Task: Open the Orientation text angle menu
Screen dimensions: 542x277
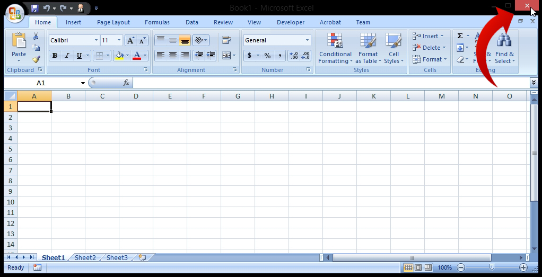Action: point(201,40)
